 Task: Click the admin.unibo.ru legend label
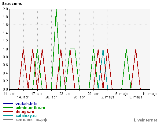30,108
